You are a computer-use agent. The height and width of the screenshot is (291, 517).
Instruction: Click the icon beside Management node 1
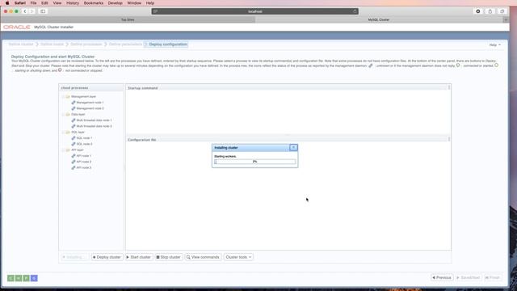74,103
